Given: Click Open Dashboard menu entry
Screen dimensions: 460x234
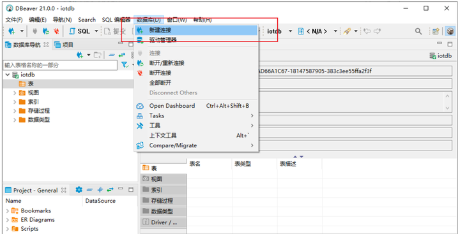Looking at the screenshot, I should (x=196, y=106).
